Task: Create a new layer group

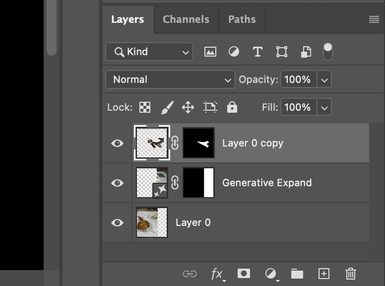Action: point(297,274)
